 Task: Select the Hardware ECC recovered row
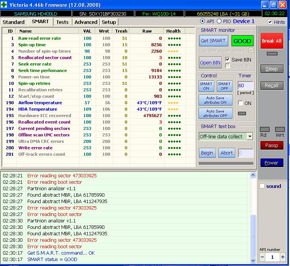coord(98,116)
